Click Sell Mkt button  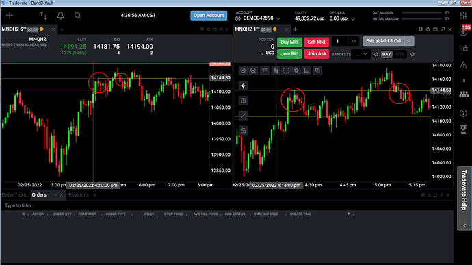click(x=316, y=42)
